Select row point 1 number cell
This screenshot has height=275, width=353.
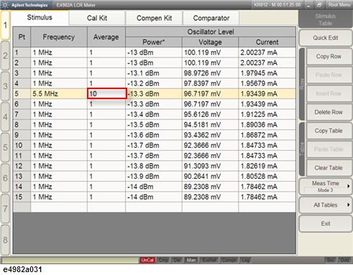click(22, 52)
